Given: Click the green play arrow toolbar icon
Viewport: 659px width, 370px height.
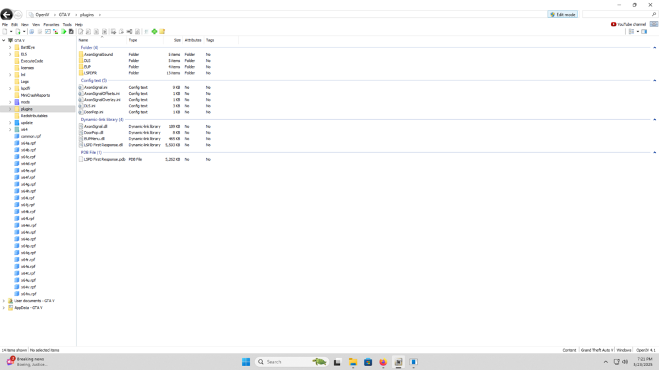Looking at the screenshot, I should (x=63, y=32).
